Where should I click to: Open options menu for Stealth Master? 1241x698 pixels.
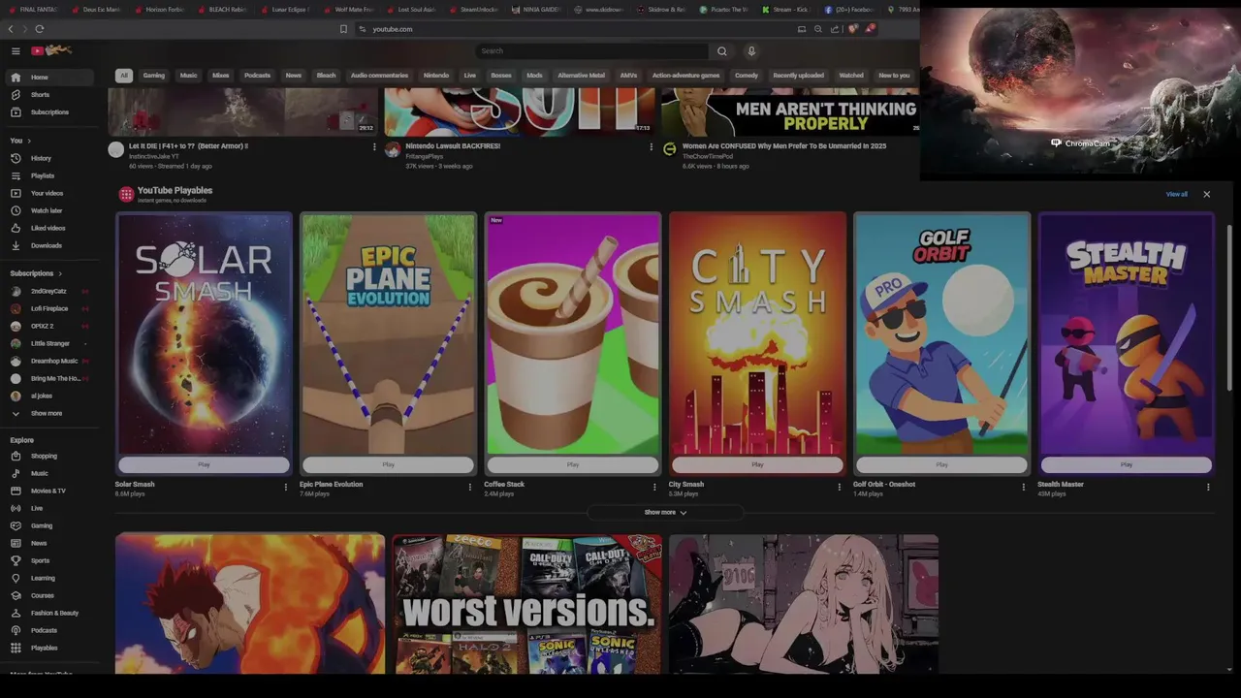tap(1208, 487)
